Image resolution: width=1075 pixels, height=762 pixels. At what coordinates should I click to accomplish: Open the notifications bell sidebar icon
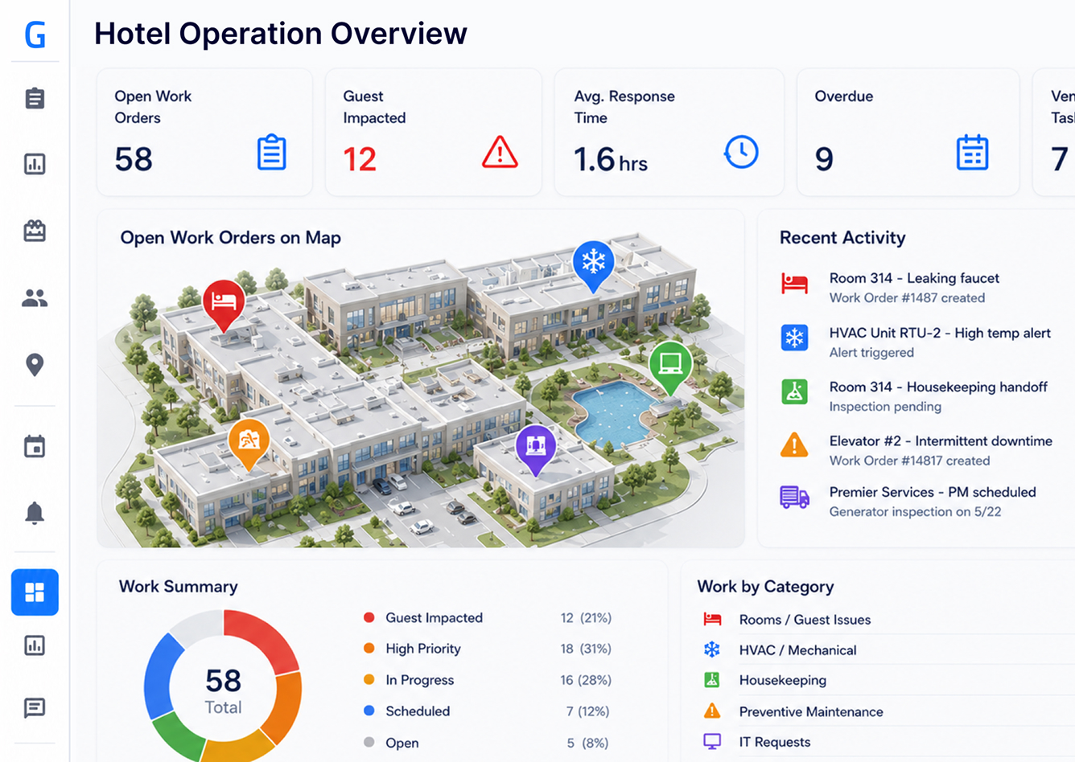click(x=35, y=513)
